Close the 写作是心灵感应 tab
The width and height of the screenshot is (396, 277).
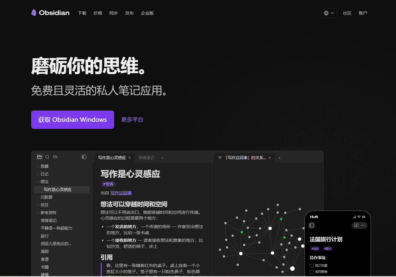(130, 158)
